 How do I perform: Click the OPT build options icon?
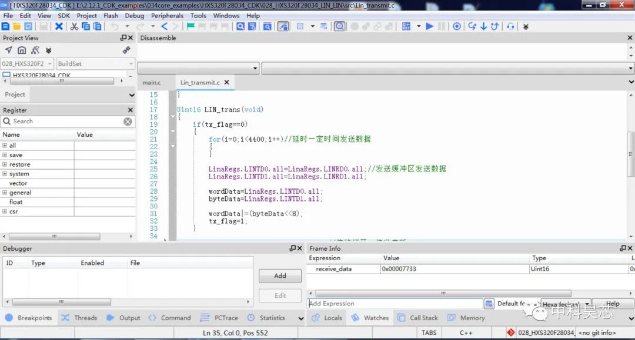(x=406, y=26)
